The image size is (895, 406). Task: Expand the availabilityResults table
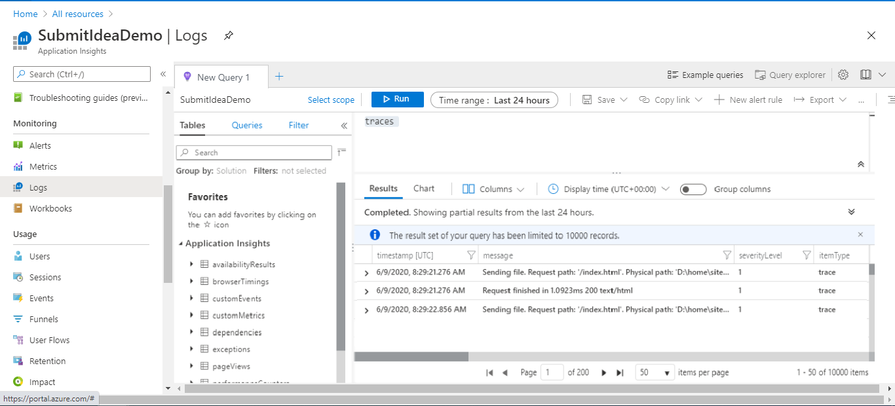[191, 264]
